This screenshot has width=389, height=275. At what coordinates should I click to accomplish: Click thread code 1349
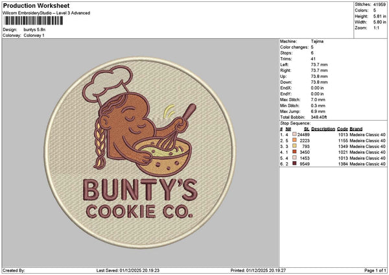point(343,146)
